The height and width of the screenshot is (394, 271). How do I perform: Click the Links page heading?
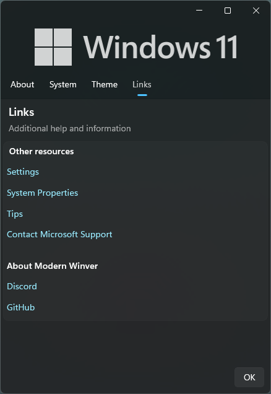click(21, 112)
